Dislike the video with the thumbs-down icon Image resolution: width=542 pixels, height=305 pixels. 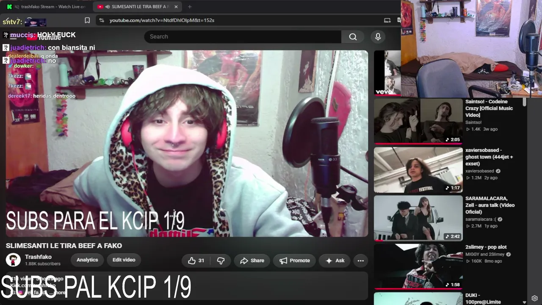coord(221,261)
